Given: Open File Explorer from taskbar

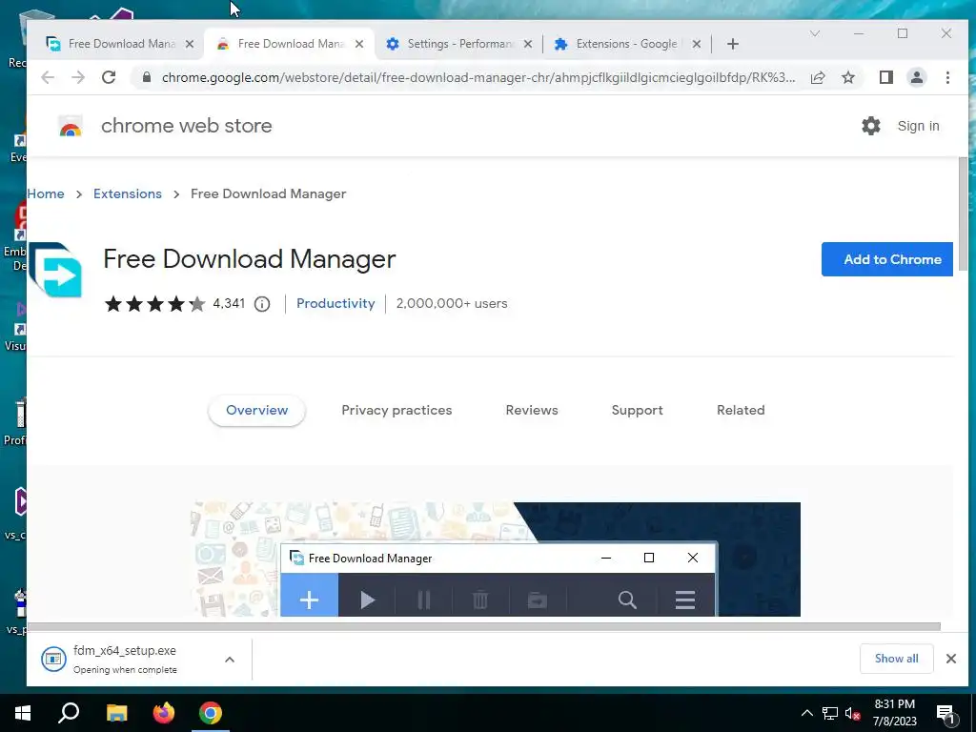Looking at the screenshot, I should coord(116,713).
